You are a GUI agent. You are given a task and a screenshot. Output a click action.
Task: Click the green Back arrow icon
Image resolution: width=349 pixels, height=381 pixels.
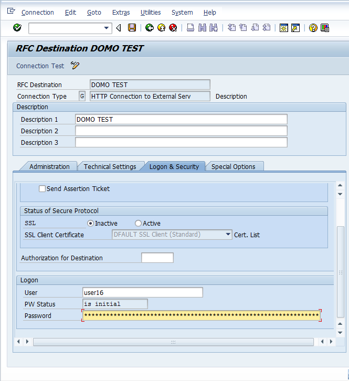(x=150, y=28)
